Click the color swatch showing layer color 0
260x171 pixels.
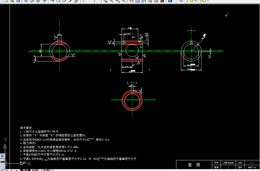[x=204, y=2]
